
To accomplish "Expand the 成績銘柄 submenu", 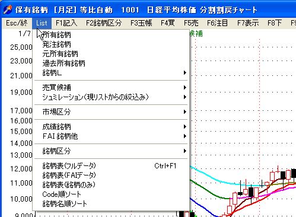I will click(111, 127).
